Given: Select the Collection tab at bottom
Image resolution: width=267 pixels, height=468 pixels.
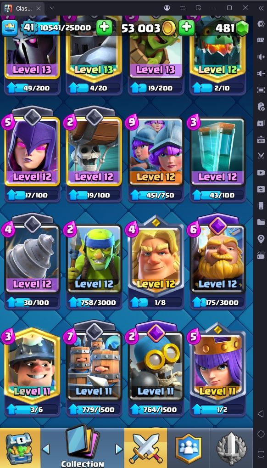Looking at the screenshot, I should click(x=83, y=448).
